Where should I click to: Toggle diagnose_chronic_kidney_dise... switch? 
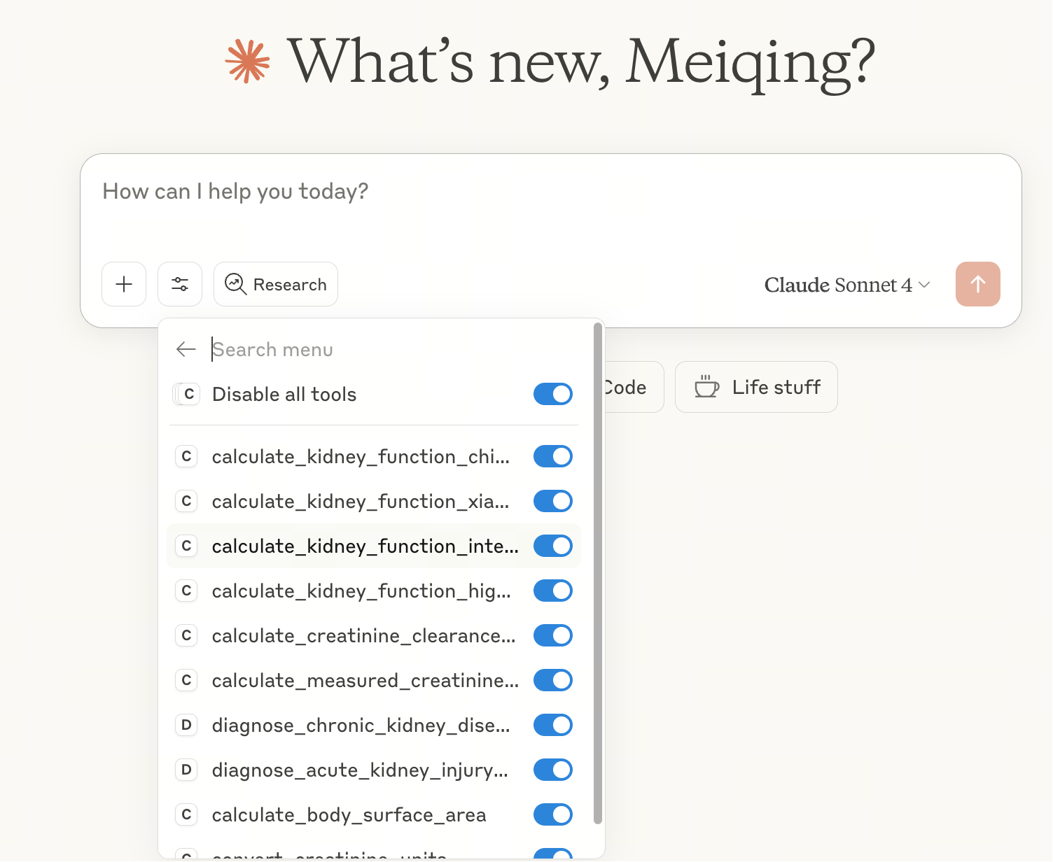click(x=553, y=725)
